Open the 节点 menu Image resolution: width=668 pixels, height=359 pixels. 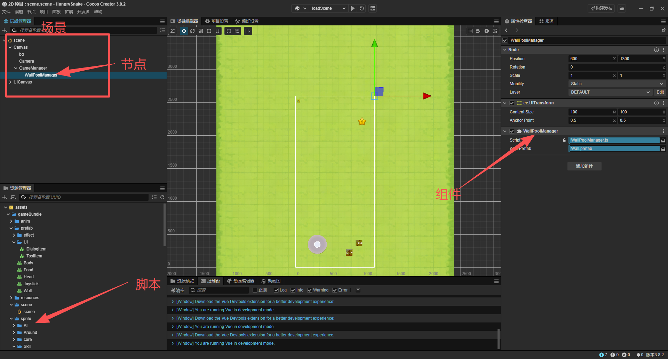point(31,12)
